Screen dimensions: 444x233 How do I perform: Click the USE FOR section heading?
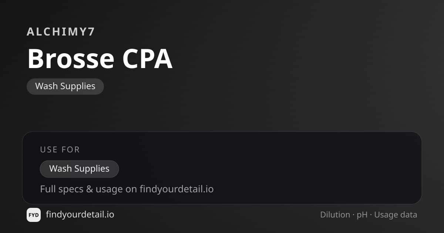[60, 149]
